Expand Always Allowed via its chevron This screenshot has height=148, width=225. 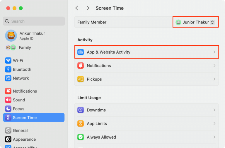click(214, 137)
